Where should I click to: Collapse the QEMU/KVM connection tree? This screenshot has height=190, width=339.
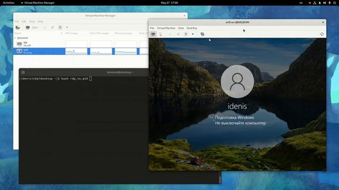coord(15,38)
